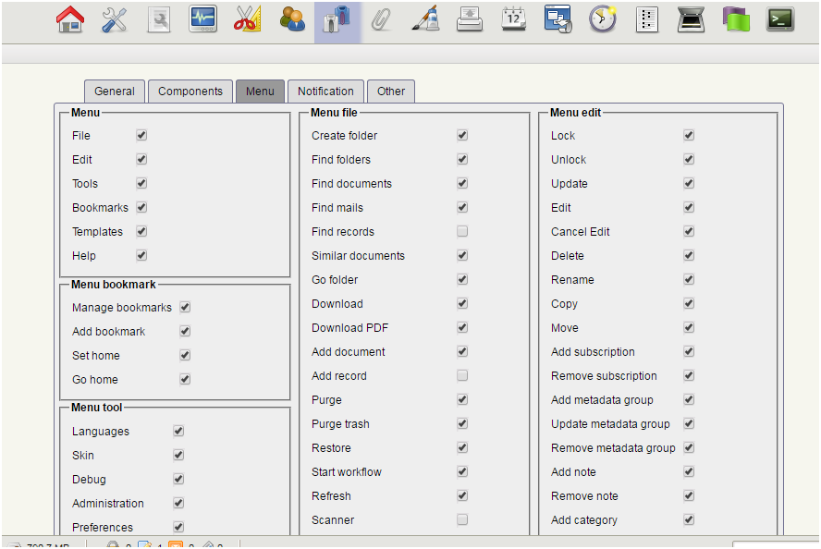The height and width of the screenshot is (549, 821).
Task: Uncheck Manage bookmarks under Menu bookmark
Action: [185, 307]
